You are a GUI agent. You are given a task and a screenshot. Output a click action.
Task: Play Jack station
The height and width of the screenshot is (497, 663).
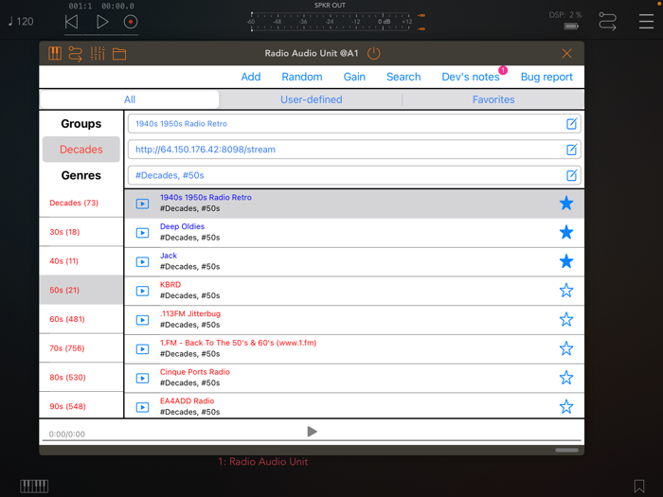142,262
